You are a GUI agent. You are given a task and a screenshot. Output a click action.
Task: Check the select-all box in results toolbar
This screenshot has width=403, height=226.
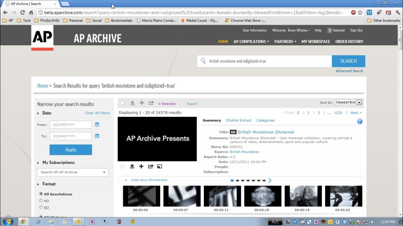[x=122, y=103]
